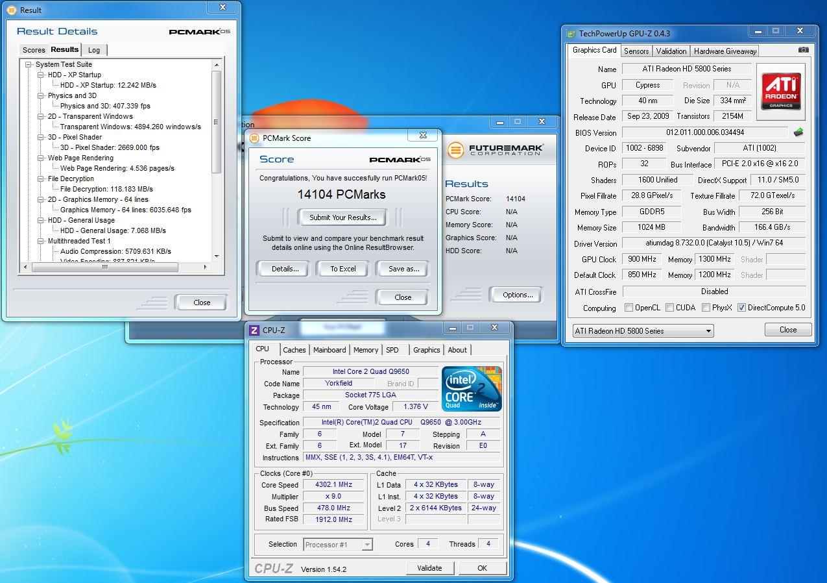Select the File Decryption 118.183 MB/s row
The height and width of the screenshot is (583, 827).
click(106, 189)
